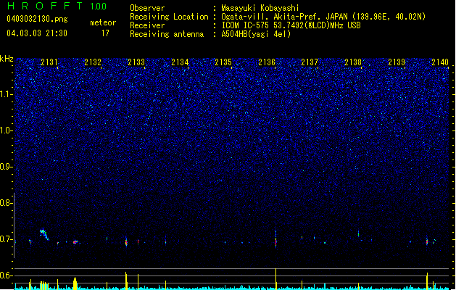Viewport: 456px width, 290px height.
Task: Click the kHz axis unit label
Action: click(7, 59)
